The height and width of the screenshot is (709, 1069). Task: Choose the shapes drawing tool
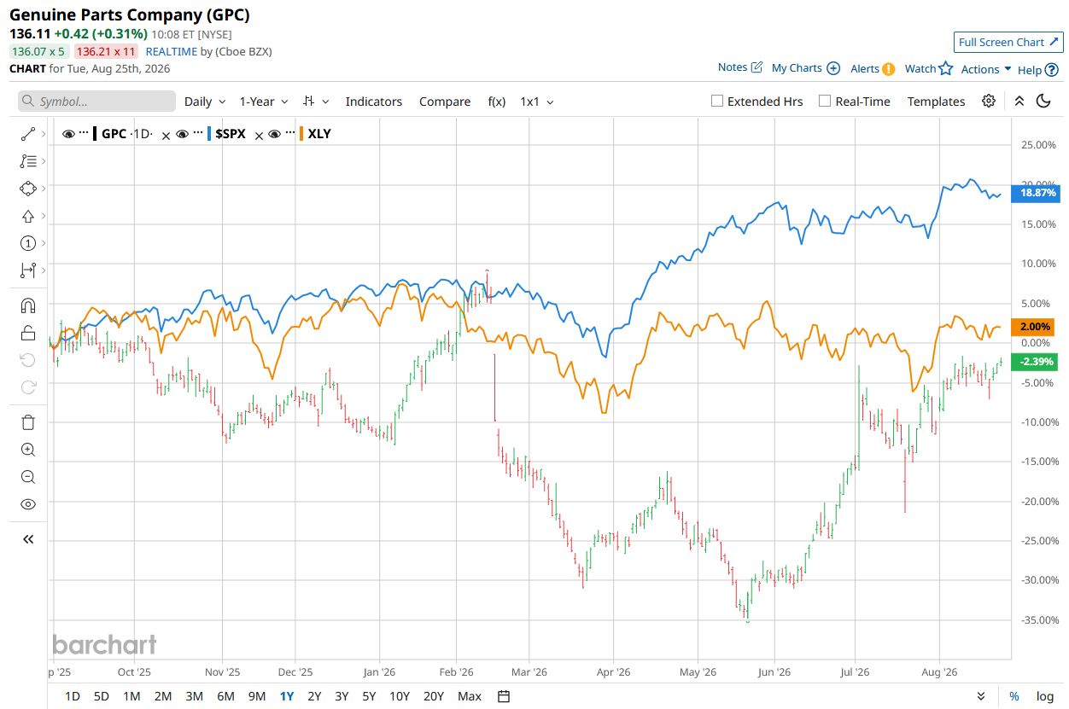click(x=28, y=189)
